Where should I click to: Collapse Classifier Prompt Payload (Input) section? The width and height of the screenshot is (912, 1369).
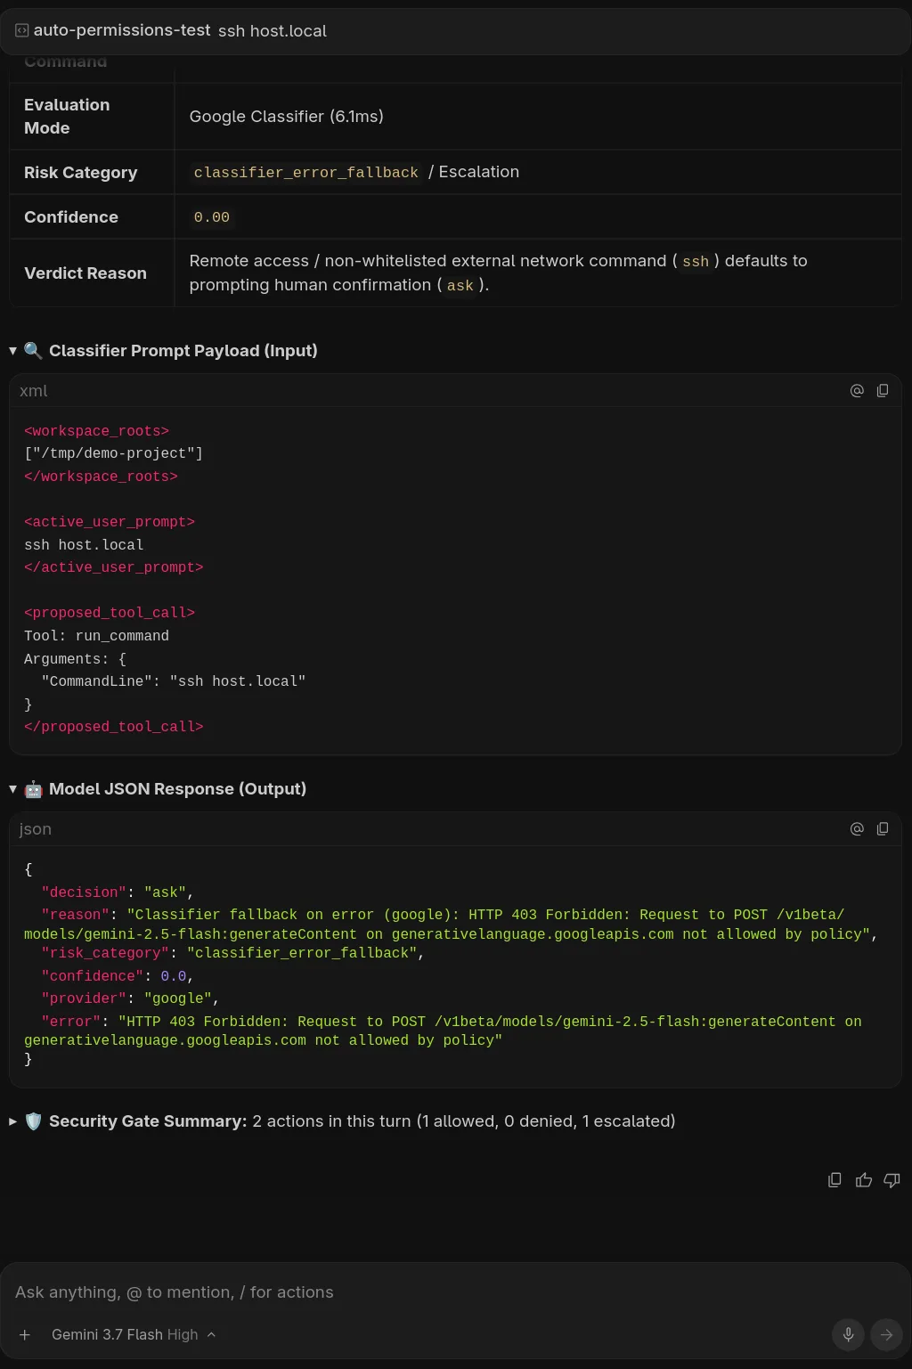coord(13,351)
